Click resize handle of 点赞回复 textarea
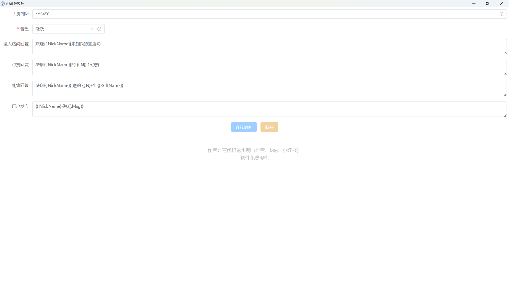 point(505,73)
